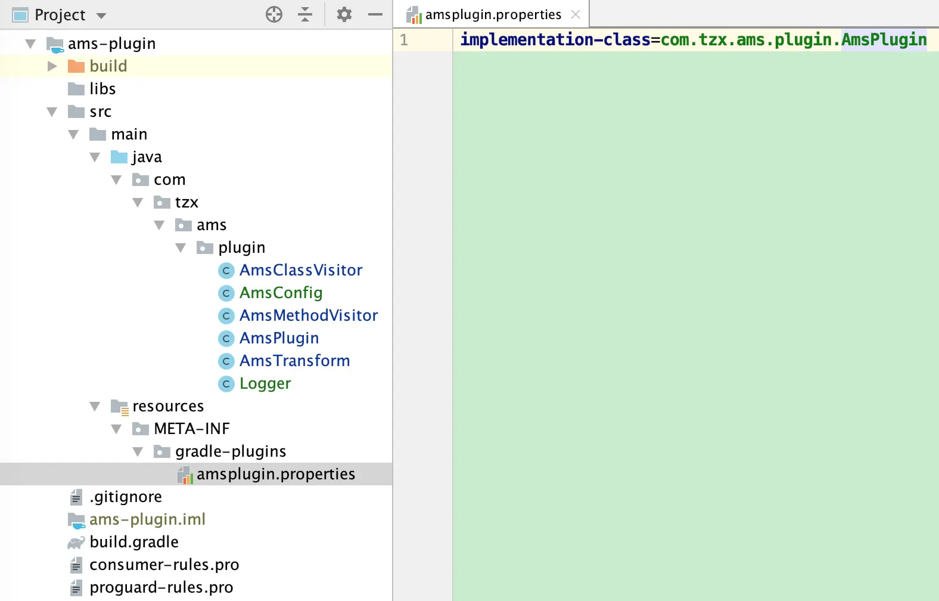Collapse the com package
The image size is (939, 601).
(x=116, y=179)
